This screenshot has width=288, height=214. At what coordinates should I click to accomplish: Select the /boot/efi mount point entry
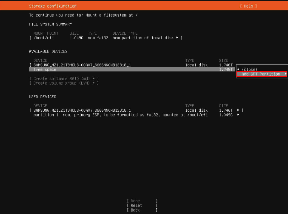click(x=43, y=38)
